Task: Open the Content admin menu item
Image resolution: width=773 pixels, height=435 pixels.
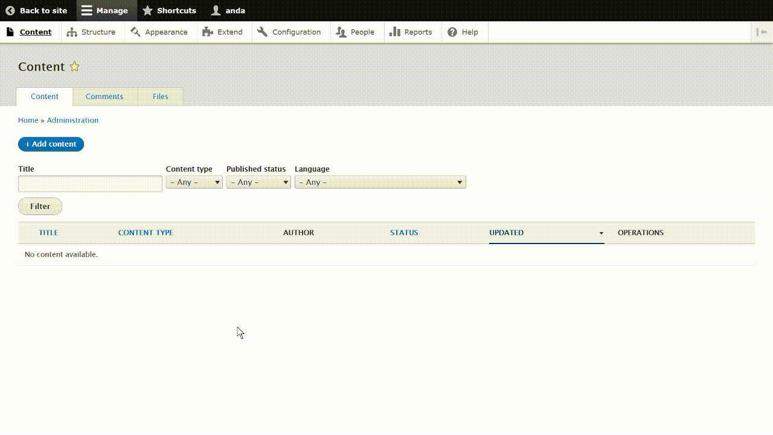Action: 29,32
